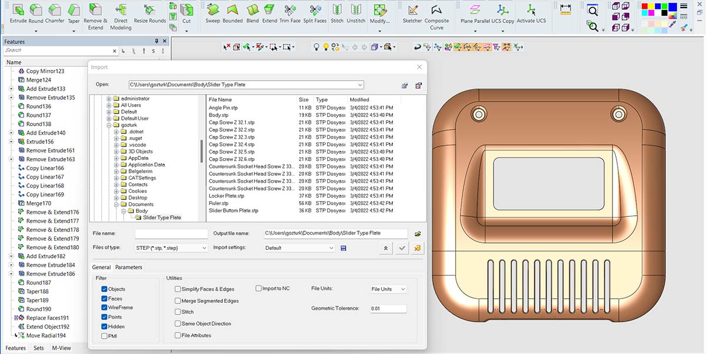Select the Round tool
Viewport: 706px width, 354px height.
pyautogui.click(x=36, y=14)
